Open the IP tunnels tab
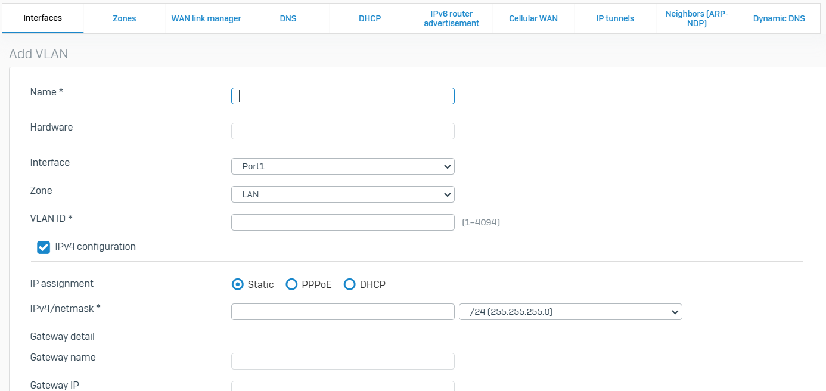Image resolution: width=826 pixels, height=391 pixels. [615, 18]
